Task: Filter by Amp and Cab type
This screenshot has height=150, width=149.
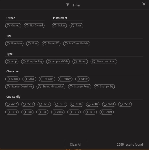Action: click(x=58, y=62)
